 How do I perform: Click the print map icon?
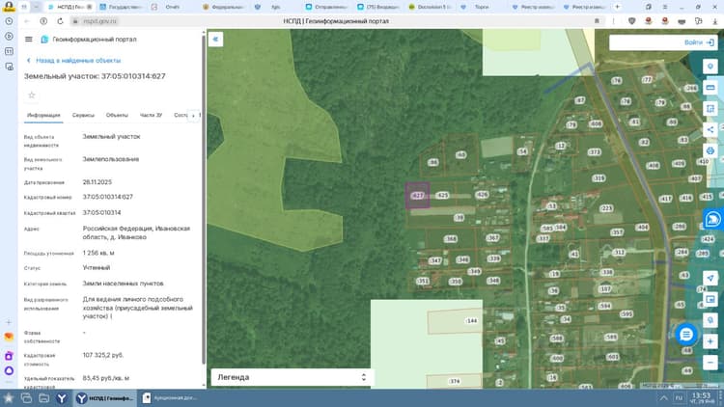click(x=710, y=150)
